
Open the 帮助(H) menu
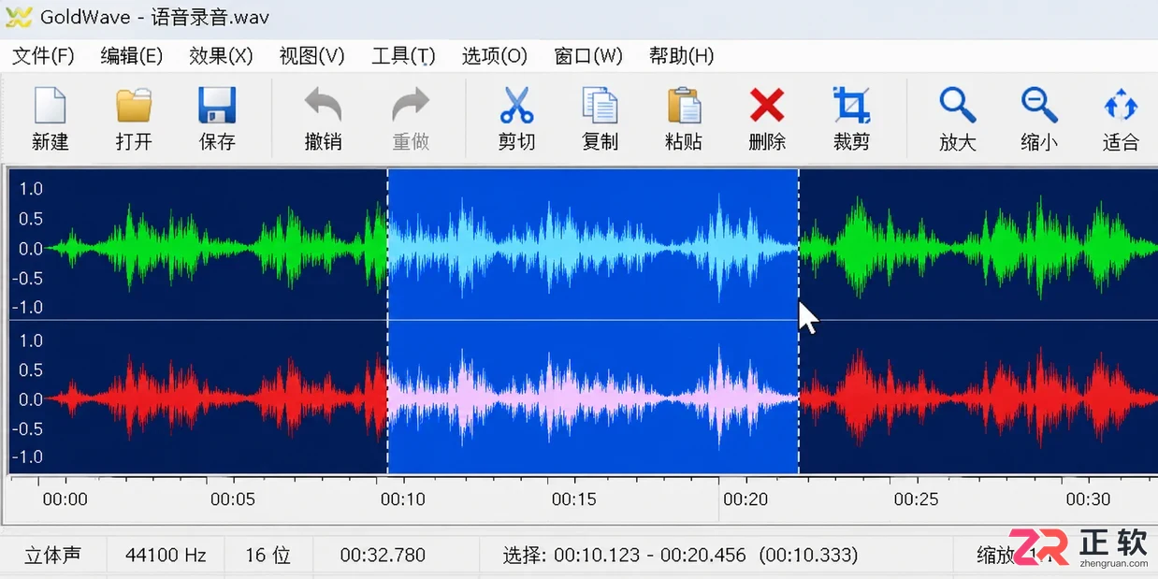[681, 56]
